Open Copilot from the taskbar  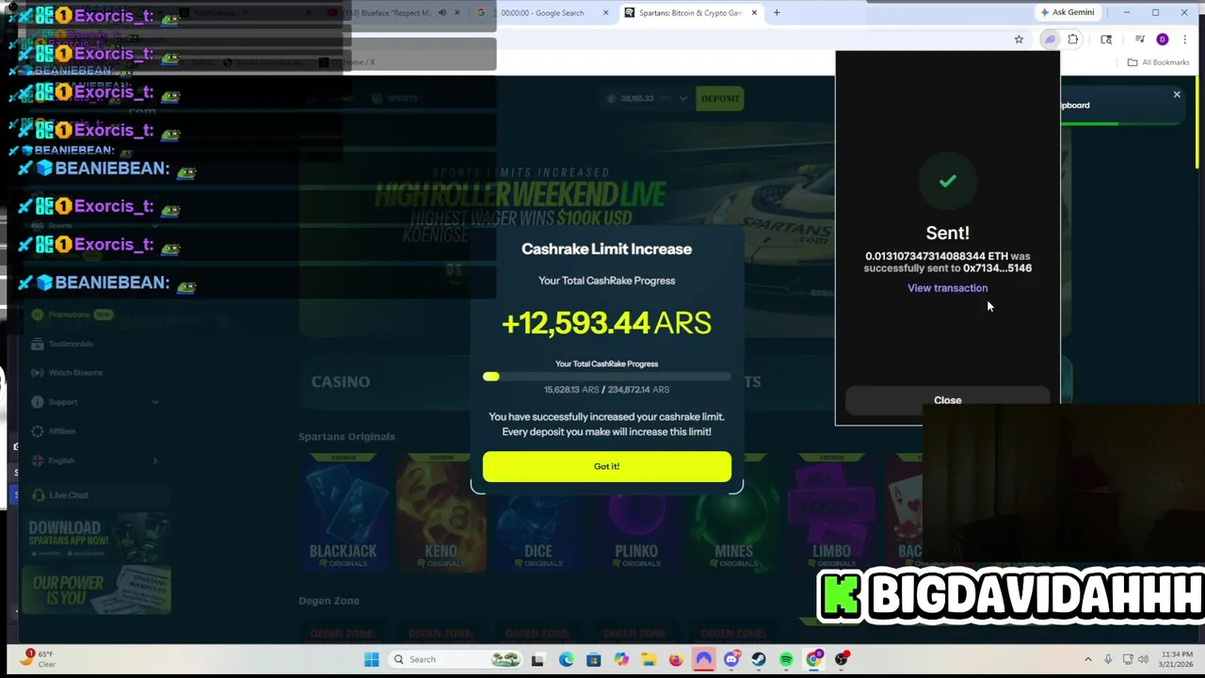coord(621,659)
